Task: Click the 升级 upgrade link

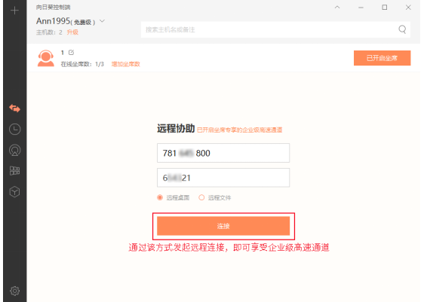Action: pyautogui.click(x=72, y=32)
